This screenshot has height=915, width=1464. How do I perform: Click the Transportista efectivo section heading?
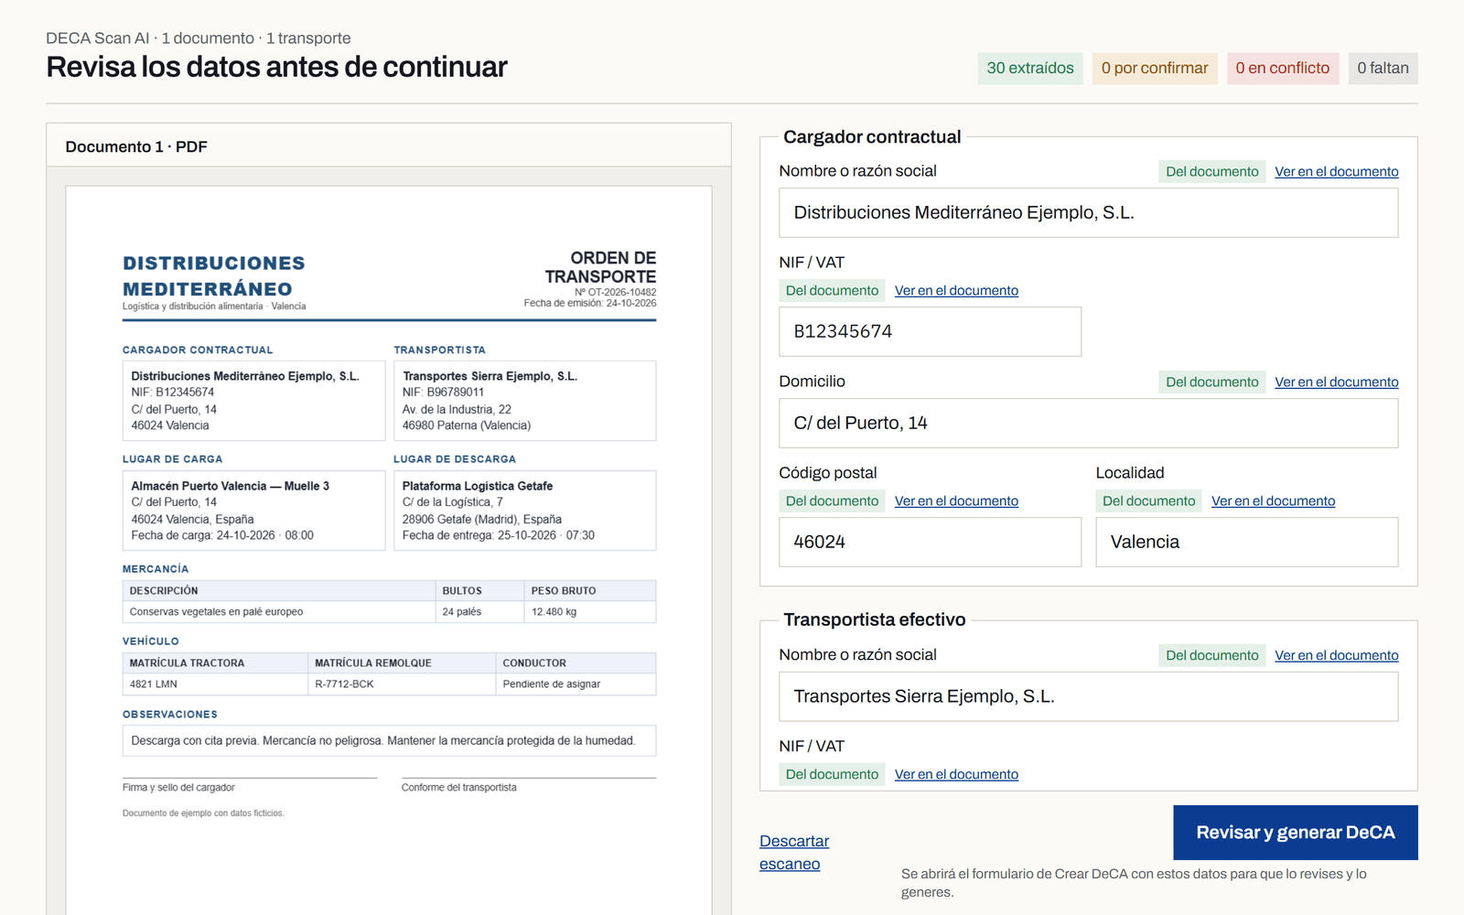click(x=875, y=619)
